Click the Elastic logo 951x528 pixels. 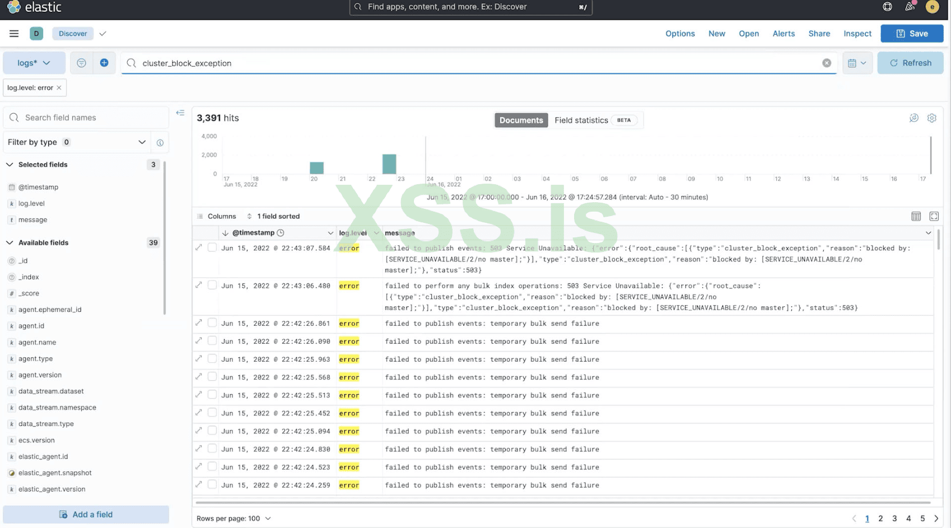pyautogui.click(x=34, y=7)
